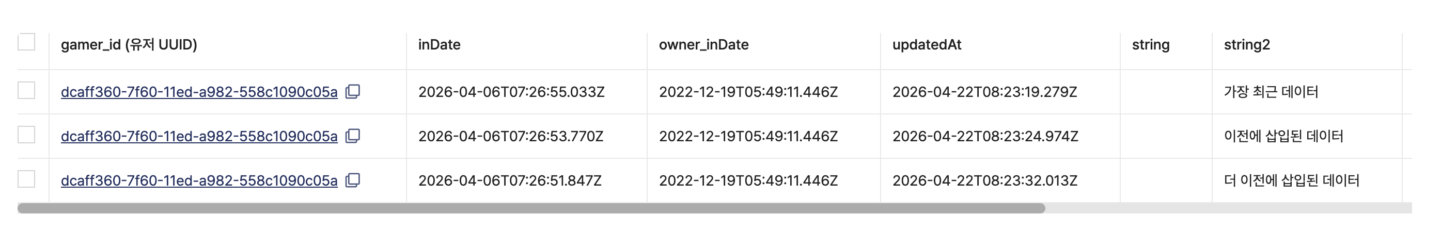This screenshot has width=1441, height=231.
Task: Copy UUID of the 가장 최근 데이터 row
Action: click(352, 91)
